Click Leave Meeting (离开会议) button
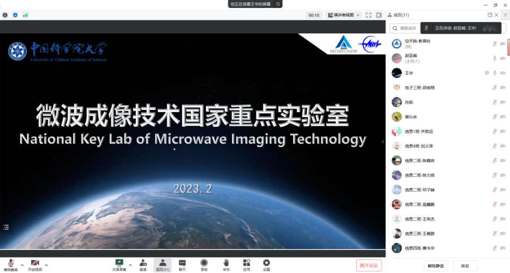This screenshot has width=510, height=273. pos(369,265)
